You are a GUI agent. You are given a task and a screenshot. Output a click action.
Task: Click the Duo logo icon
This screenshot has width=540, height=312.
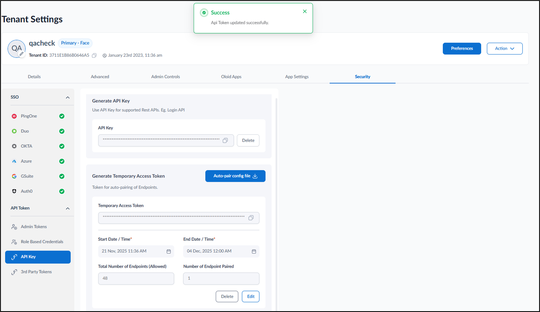coord(14,131)
